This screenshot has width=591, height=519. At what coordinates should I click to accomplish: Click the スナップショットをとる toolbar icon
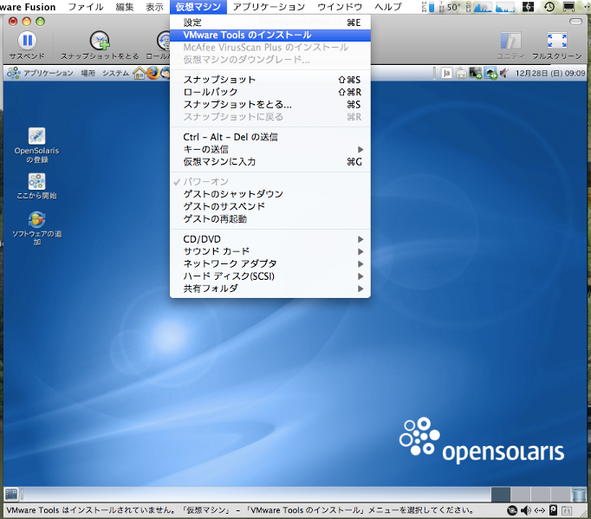pyautogui.click(x=100, y=41)
